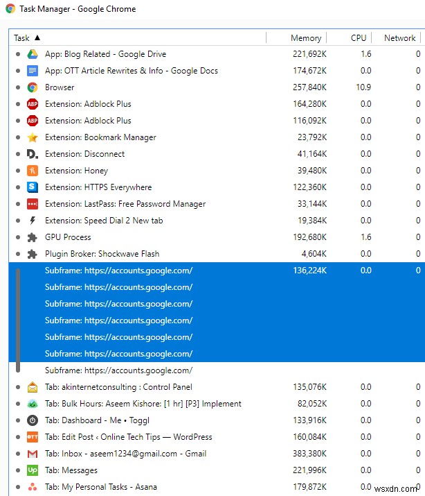425x496 pixels.
Task: Select Extension: HTTPS Everywhere row
Action: coord(217,187)
